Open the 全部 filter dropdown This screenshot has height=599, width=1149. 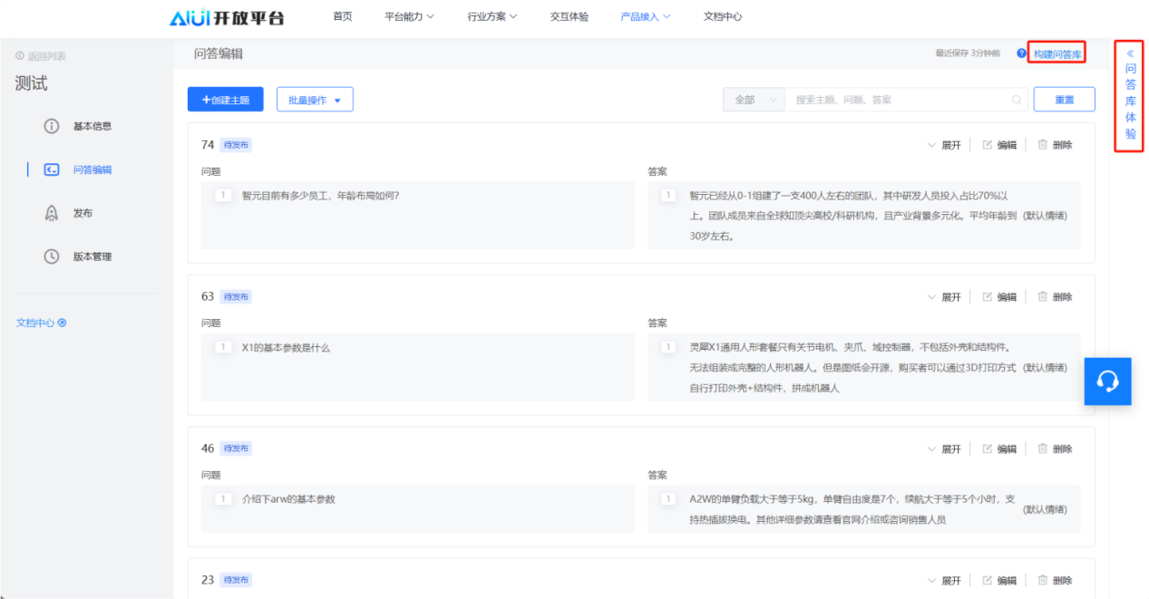(x=754, y=100)
